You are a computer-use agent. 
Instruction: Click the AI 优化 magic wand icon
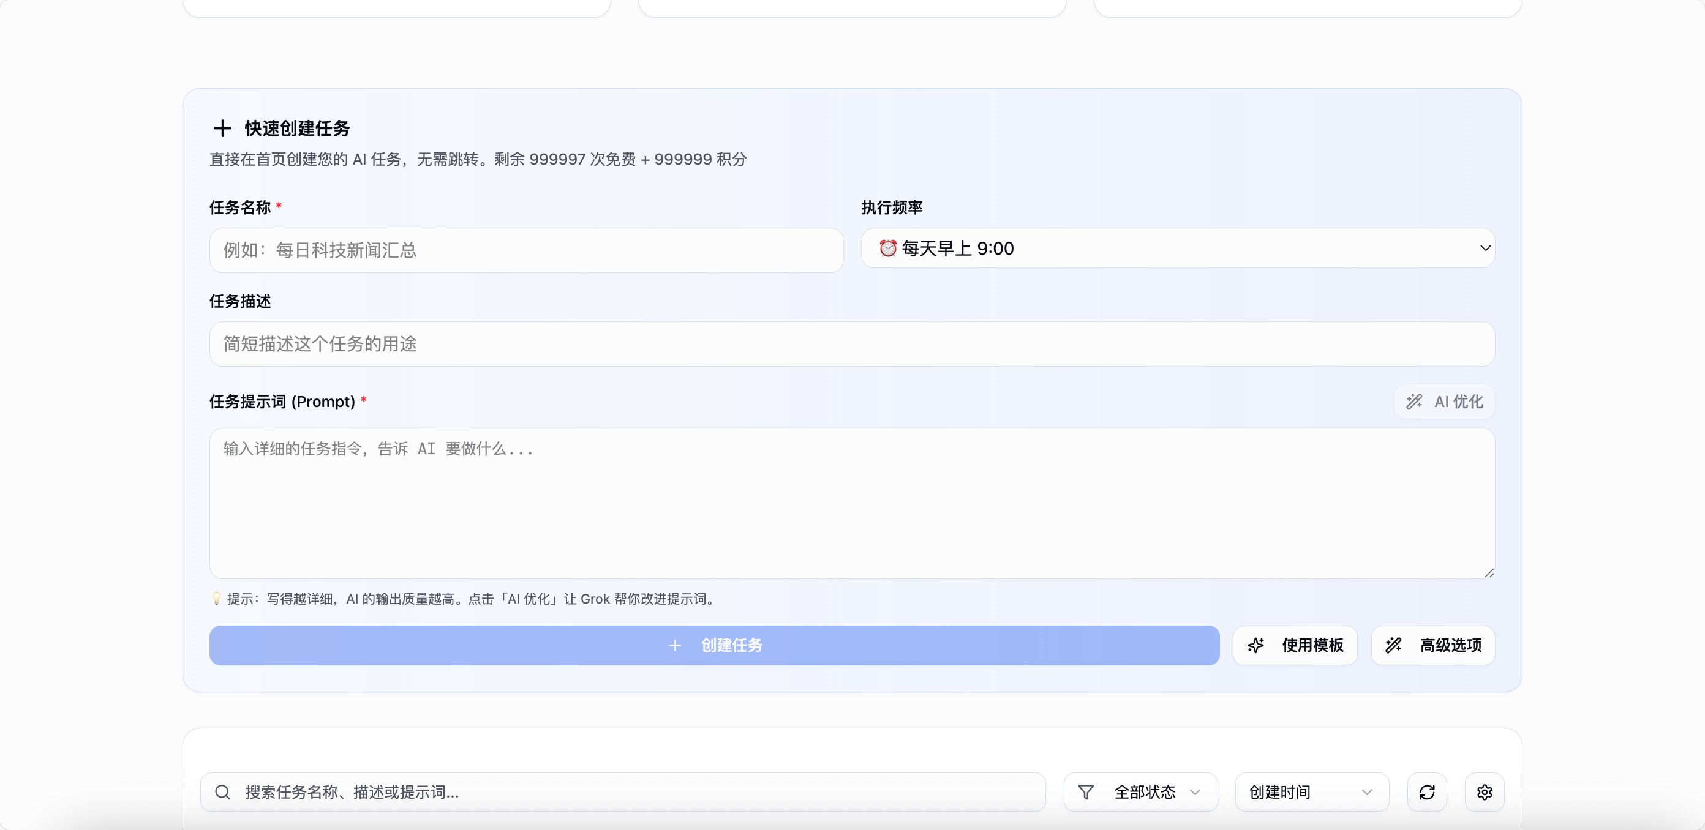click(x=1415, y=402)
